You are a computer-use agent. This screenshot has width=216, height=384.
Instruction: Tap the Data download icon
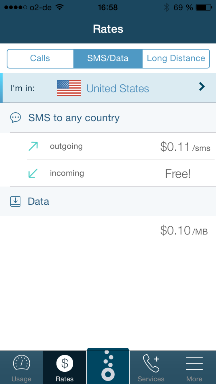[x=16, y=201]
